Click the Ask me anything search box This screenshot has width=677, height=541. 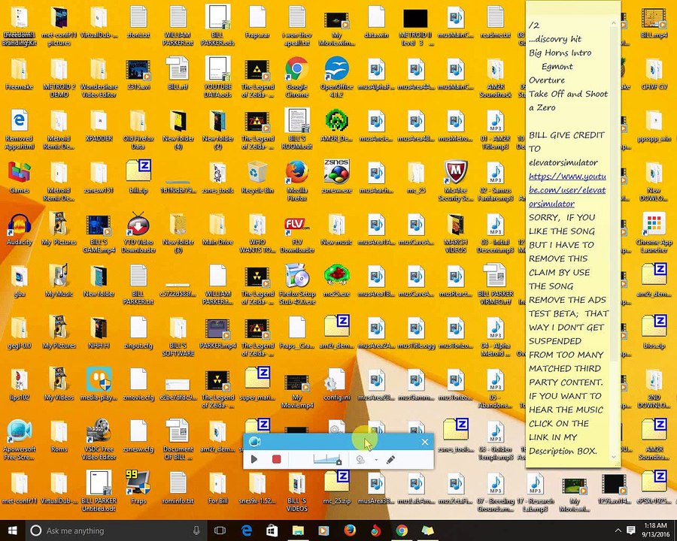(x=117, y=530)
